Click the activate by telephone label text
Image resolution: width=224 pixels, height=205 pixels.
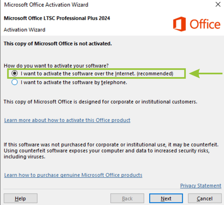(x=74, y=83)
